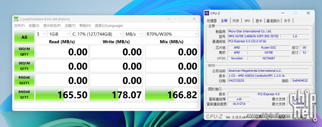The height and width of the screenshot is (127, 322).
Task: Click the BIOS date 04/27/2025 field
Action: coord(251,81)
